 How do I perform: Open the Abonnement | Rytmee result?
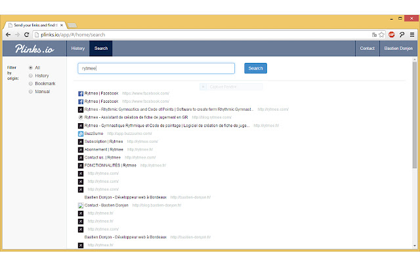(x=104, y=149)
